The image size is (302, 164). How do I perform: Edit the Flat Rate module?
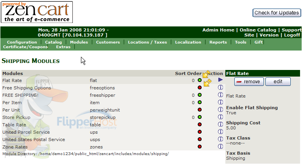click(278, 82)
